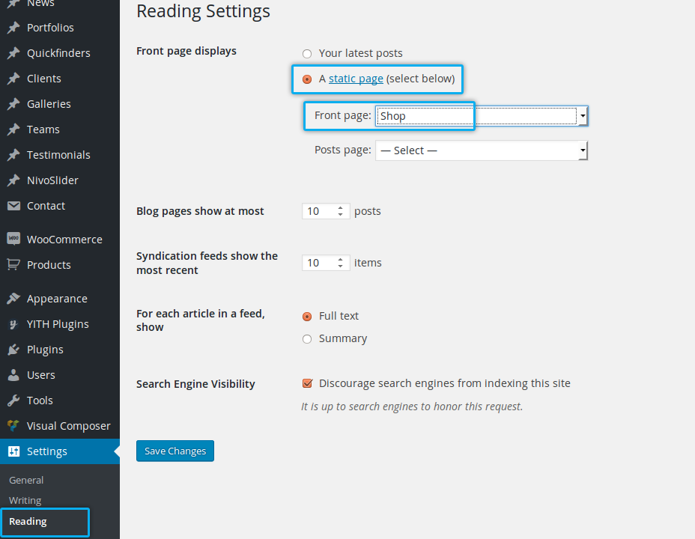The width and height of the screenshot is (695, 539).
Task: Increase the blog pages posts stepper
Action: pos(341,208)
